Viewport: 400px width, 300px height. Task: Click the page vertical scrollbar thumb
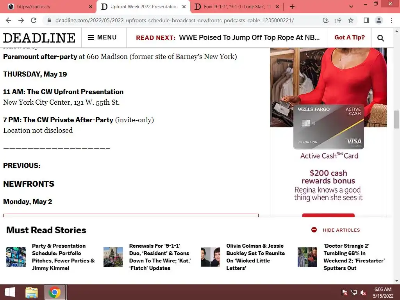[396, 119]
